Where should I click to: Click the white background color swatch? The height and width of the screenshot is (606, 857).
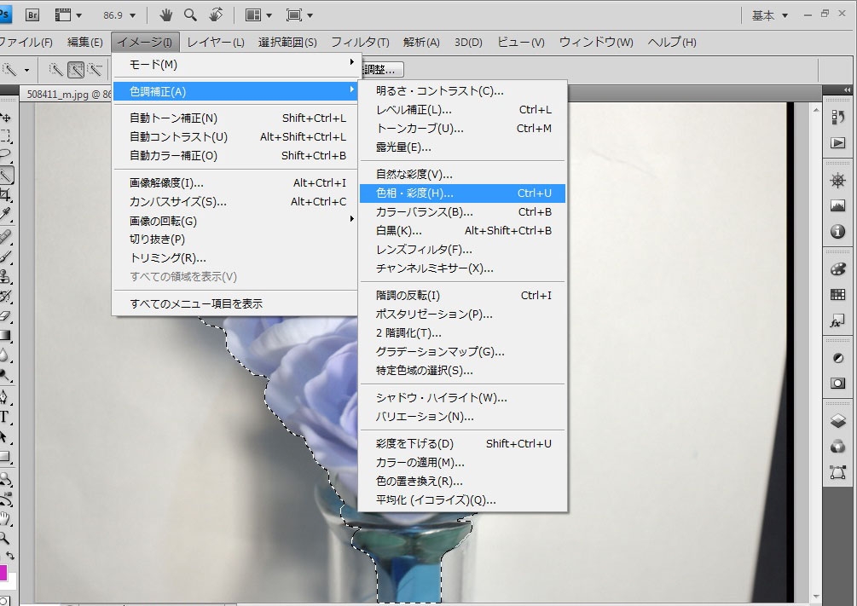point(11,581)
